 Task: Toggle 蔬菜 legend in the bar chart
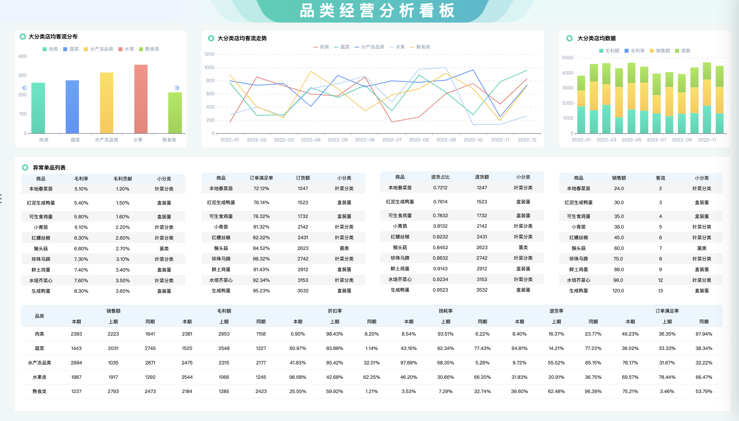click(71, 49)
